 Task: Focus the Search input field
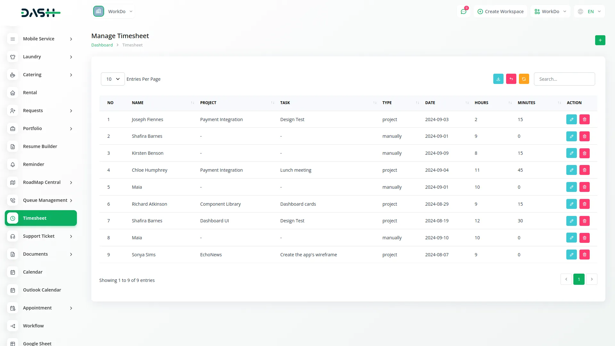pos(564,79)
